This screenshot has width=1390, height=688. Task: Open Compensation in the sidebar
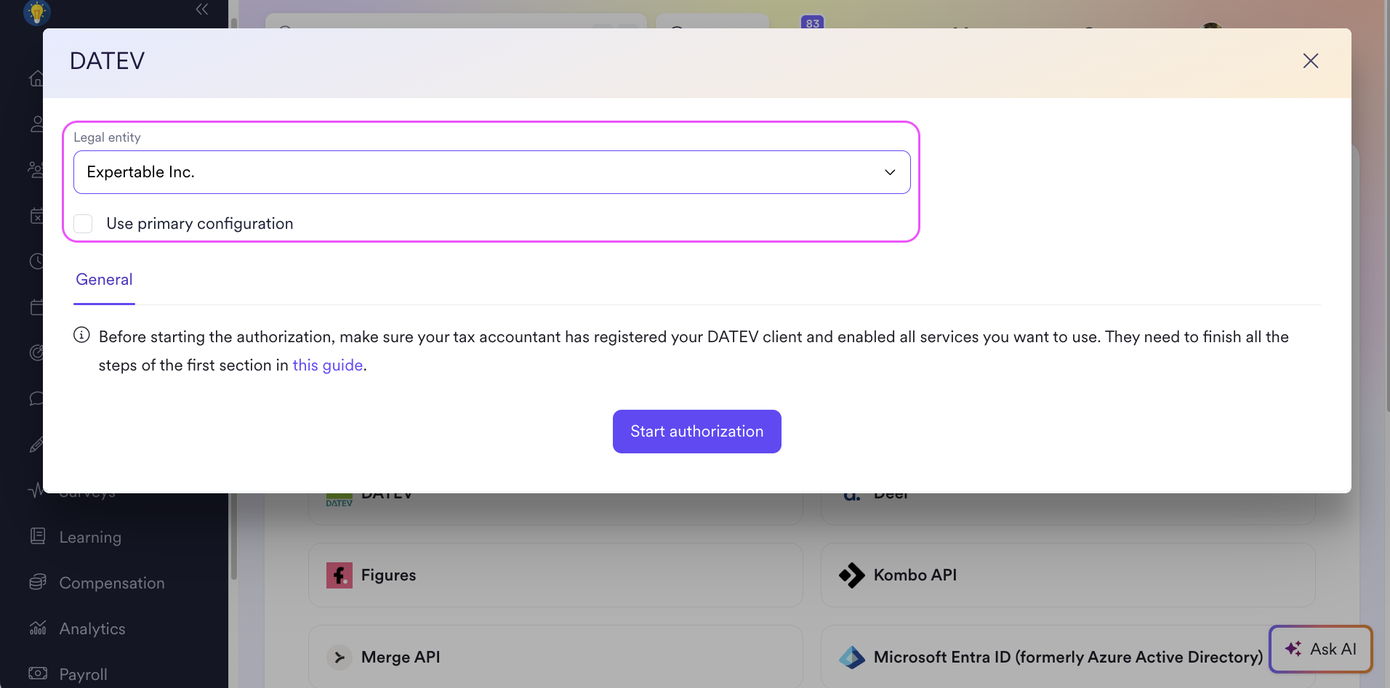[x=112, y=583]
